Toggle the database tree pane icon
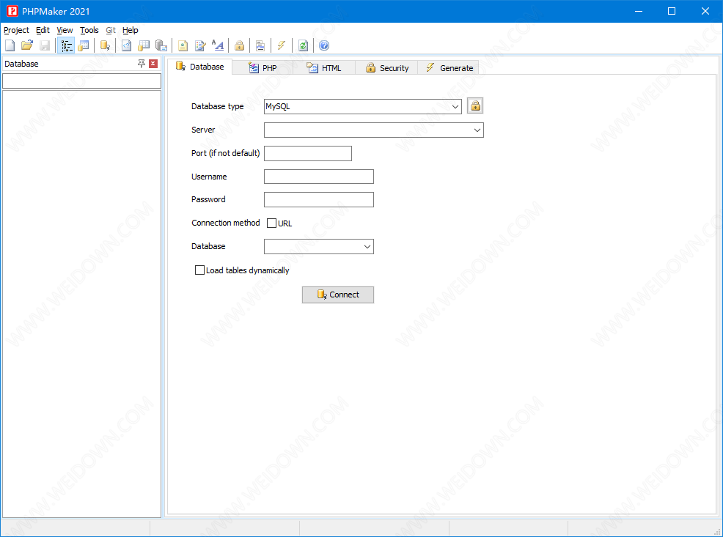Viewport: 723px width, 537px height. [x=67, y=45]
